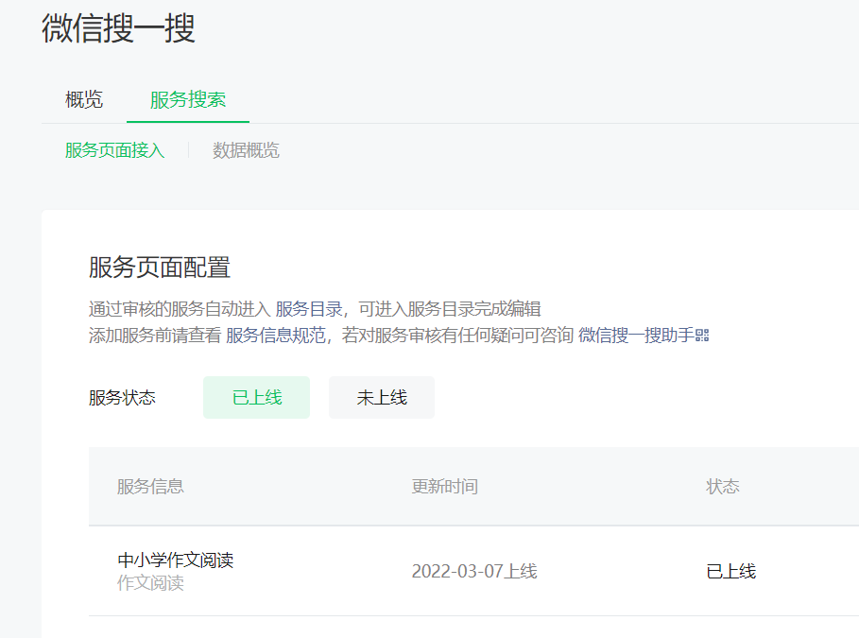This screenshot has height=638, width=859.
Task: Show the QR code icon beside 微信搜一搜助手
Action: (702, 335)
